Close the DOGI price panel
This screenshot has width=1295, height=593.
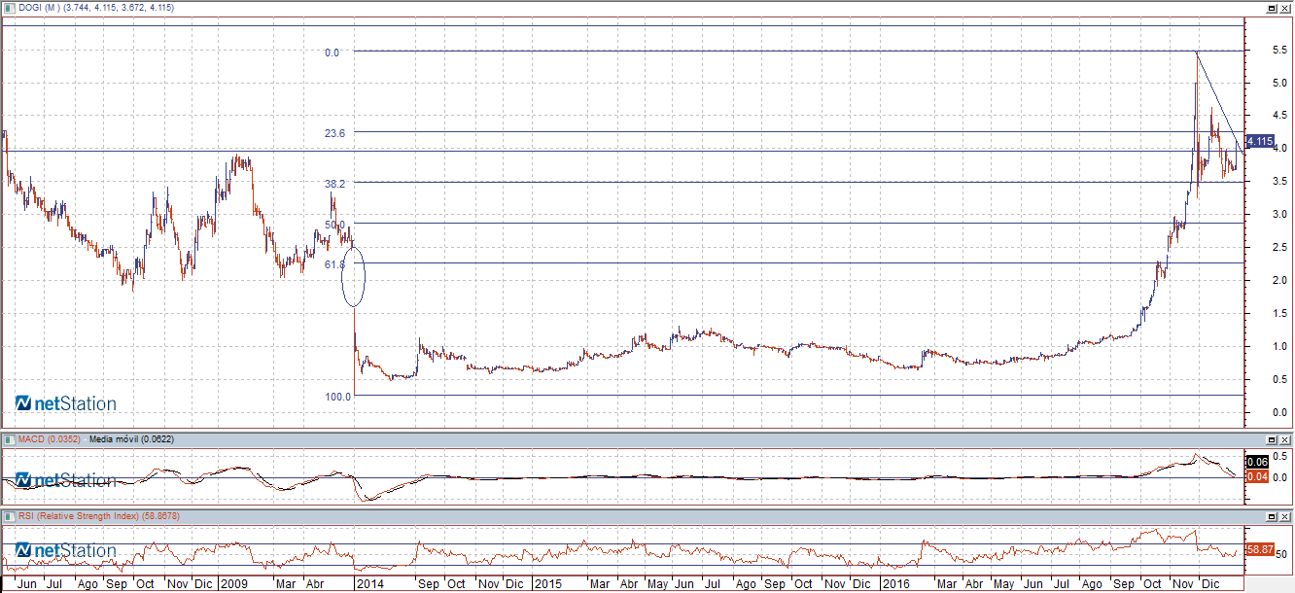[1285, 7]
